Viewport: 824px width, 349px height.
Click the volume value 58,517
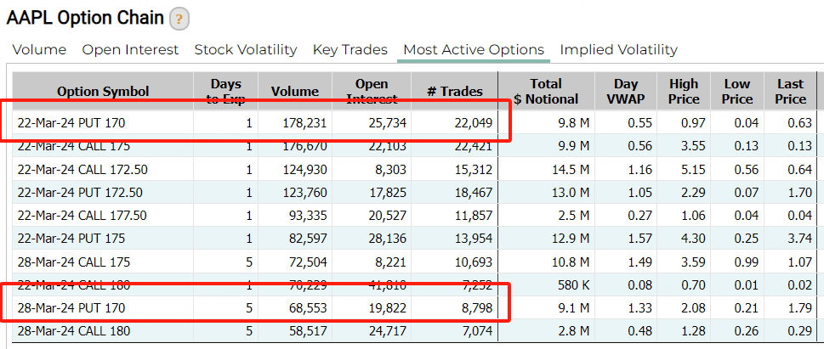tap(308, 331)
